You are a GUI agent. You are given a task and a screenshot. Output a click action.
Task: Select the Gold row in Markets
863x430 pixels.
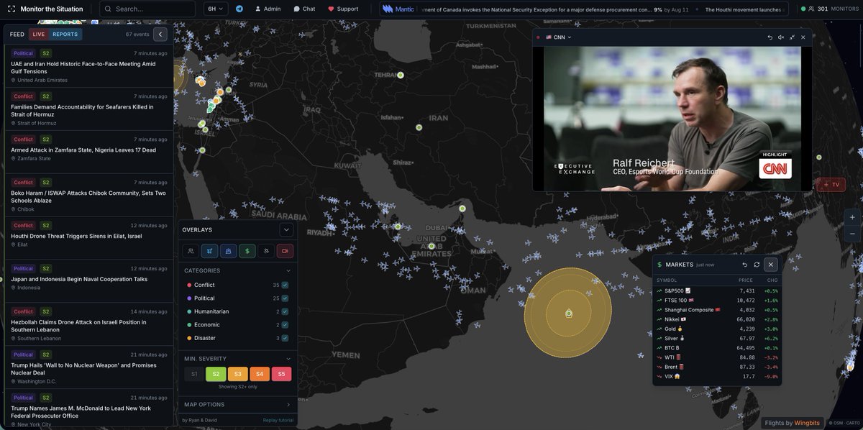pyautogui.click(x=717, y=329)
